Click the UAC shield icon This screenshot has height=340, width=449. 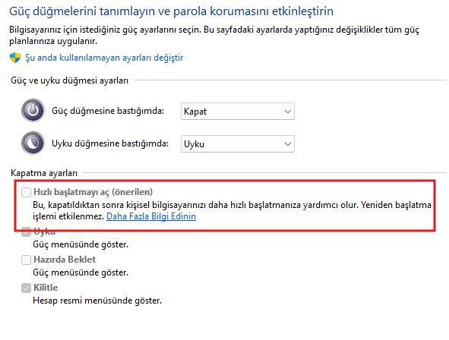point(15,58)
